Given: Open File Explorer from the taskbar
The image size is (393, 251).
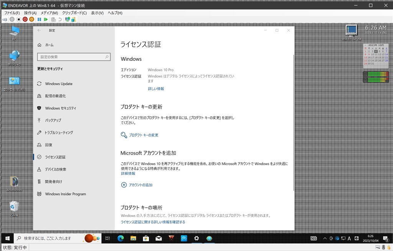Looking at the screenshot, I should [x=133, y=238].
